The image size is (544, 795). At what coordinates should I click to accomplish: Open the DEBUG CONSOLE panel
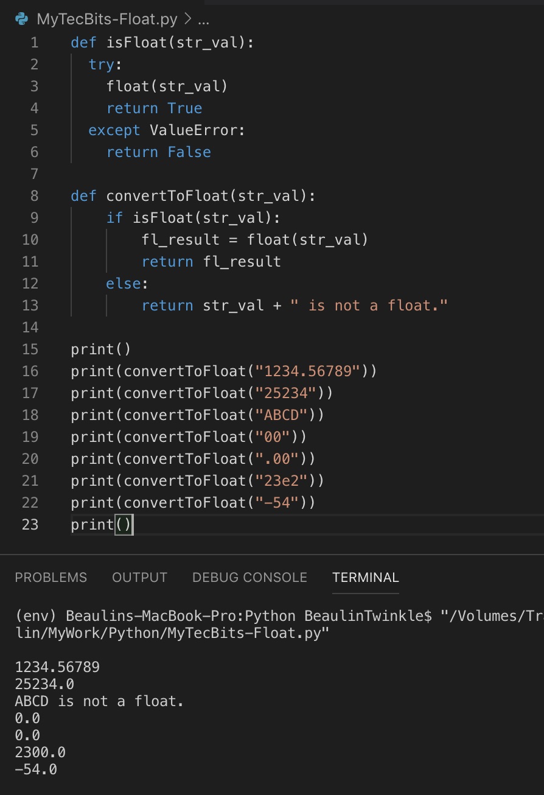[249, 577]
